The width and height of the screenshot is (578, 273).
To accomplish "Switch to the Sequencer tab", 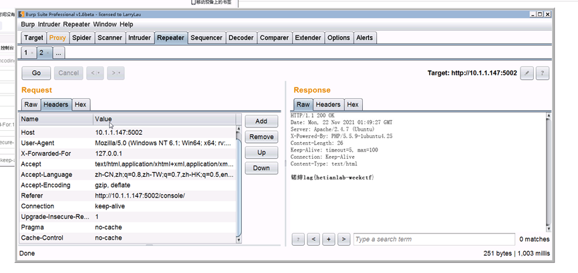I will pyautogui.click(x=206, y=37).
